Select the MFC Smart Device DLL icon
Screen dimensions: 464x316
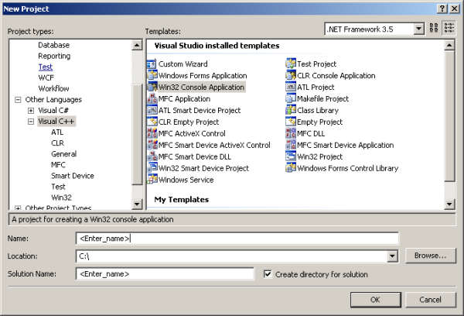click(x=152, y=156)
